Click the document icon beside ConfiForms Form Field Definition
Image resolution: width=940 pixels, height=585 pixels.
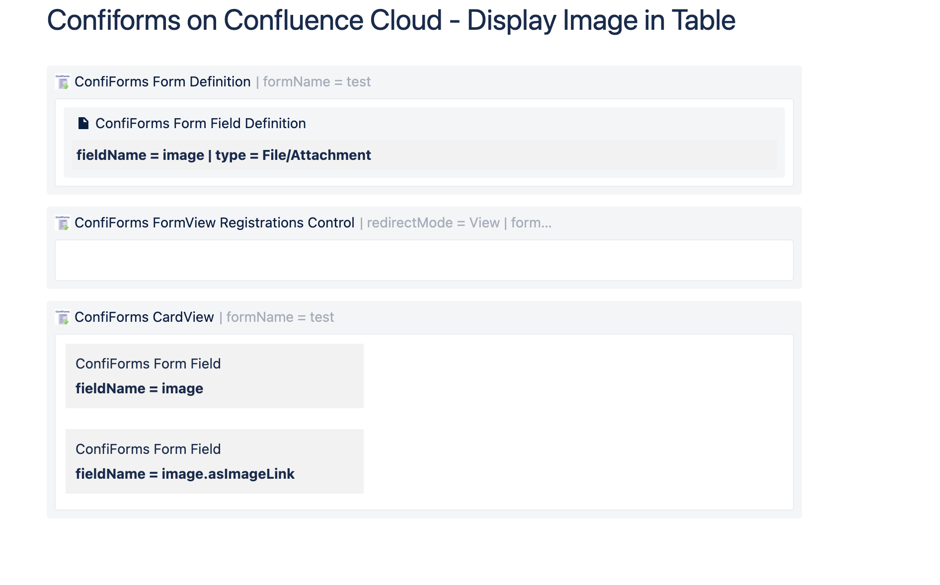(82, 123)
